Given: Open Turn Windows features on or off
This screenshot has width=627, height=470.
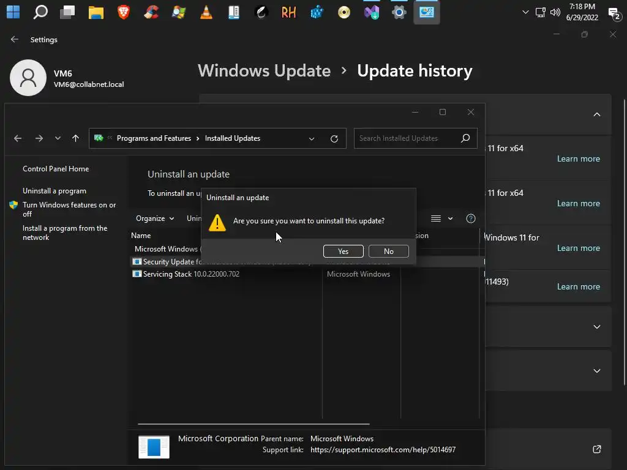Looking at the screenshot, I should coord(69,209).
